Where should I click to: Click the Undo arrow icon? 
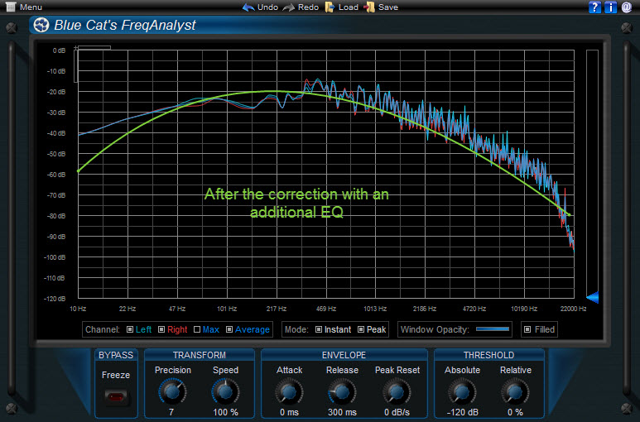click(248, 7)
